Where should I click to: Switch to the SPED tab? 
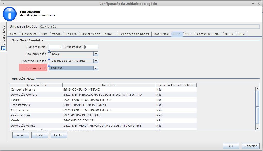click(188, 34)
